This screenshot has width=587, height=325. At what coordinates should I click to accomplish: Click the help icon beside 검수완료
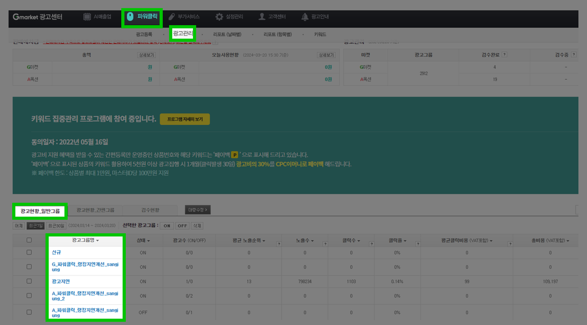click(504, 55)
